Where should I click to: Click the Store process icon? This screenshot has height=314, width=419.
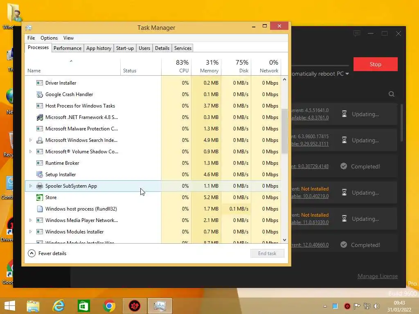tap(40, 197)
